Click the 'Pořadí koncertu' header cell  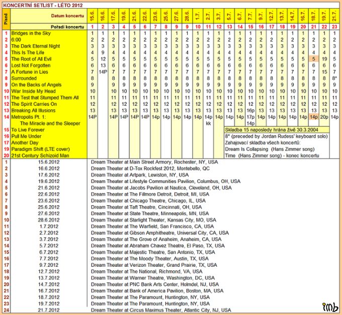click(x=48, y=26)
